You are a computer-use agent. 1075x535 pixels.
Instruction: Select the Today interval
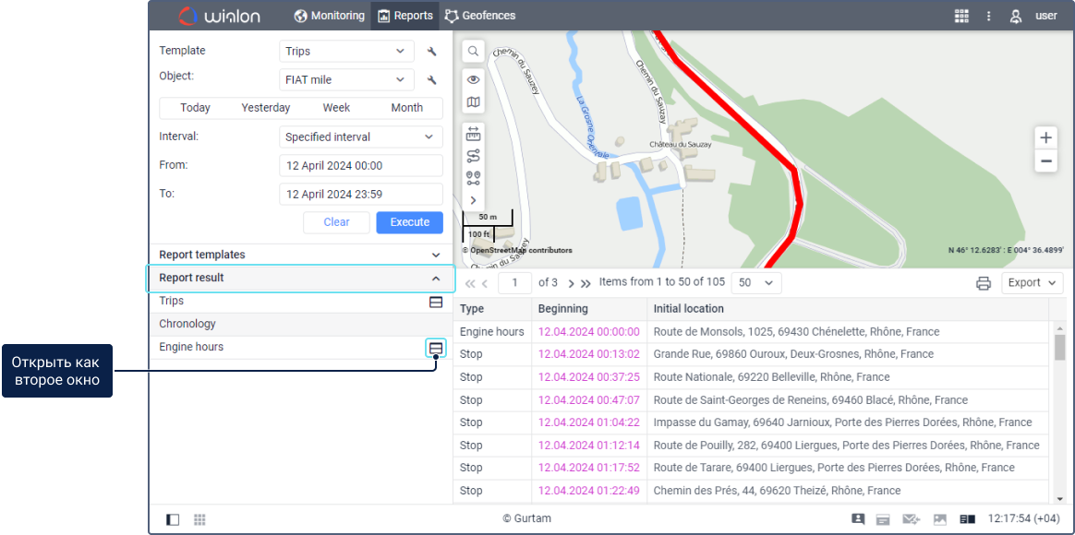tap(196, 108)
